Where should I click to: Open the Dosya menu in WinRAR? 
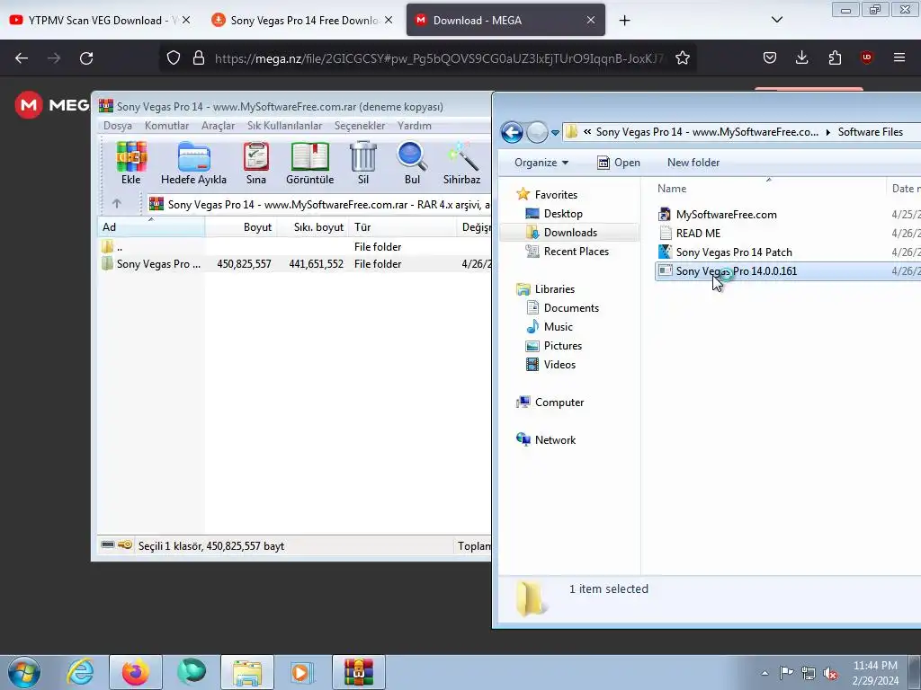coord(118,126)
